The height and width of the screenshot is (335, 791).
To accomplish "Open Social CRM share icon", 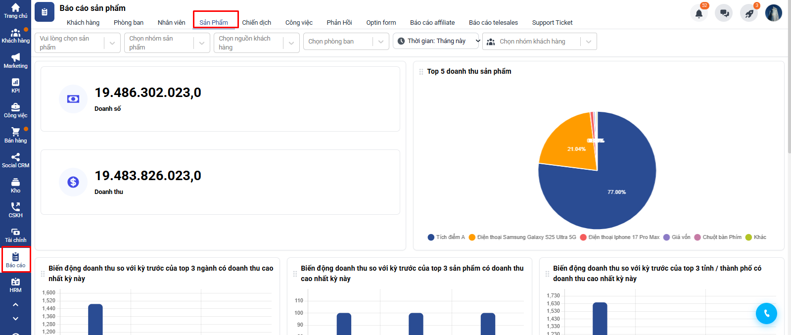I will (x=15, y=160).
